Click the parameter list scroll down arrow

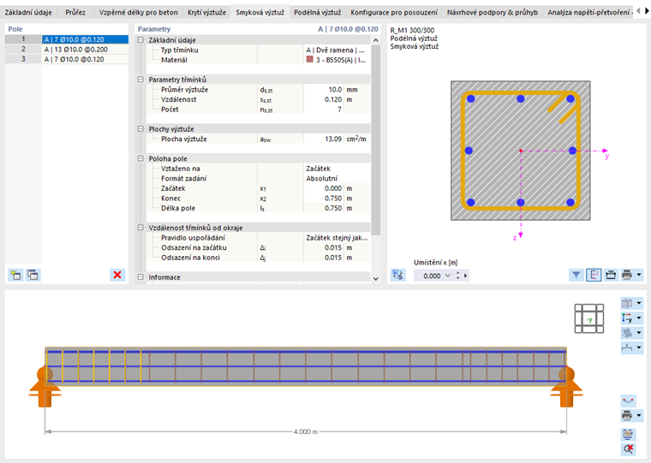tap(376, 279)
